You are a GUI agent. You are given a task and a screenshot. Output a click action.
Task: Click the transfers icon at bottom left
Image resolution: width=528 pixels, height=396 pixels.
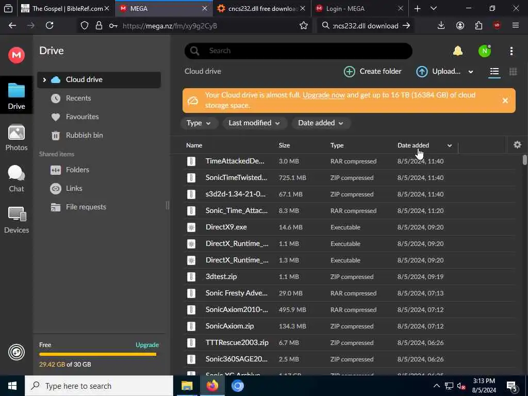pyautogui.click(x=16, y=352)
